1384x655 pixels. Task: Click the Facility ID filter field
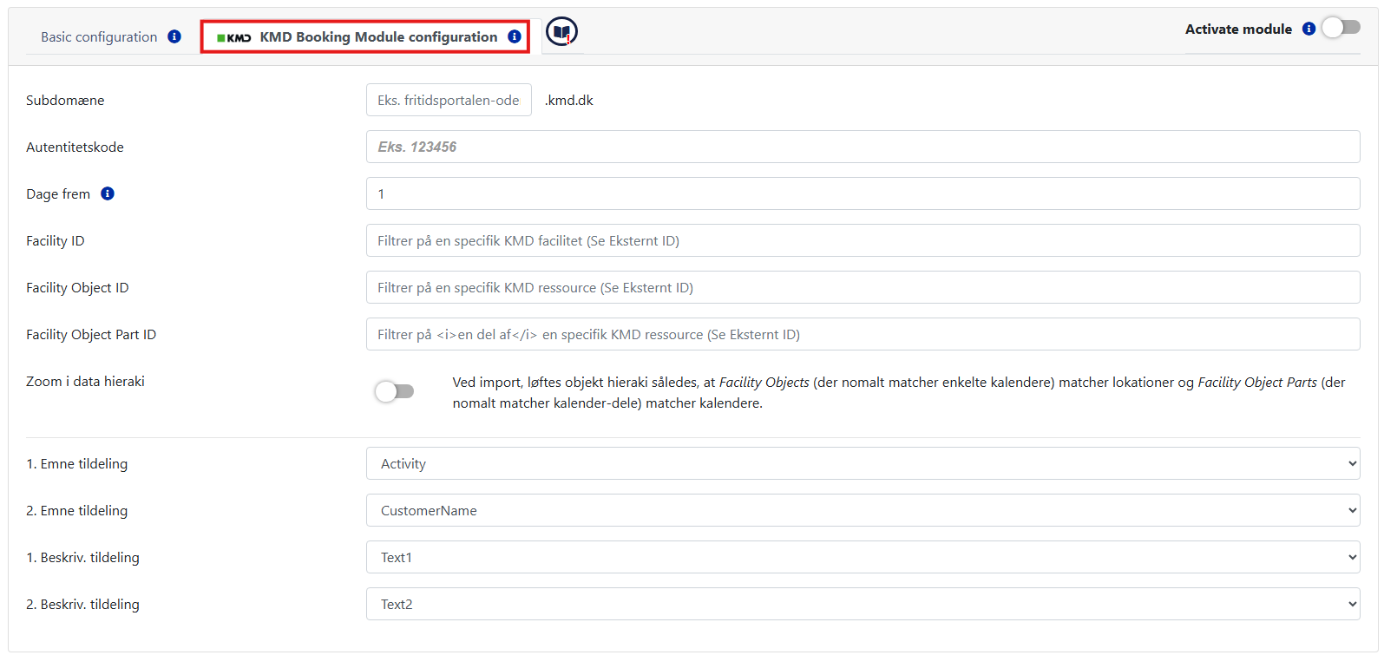[863, 240]
